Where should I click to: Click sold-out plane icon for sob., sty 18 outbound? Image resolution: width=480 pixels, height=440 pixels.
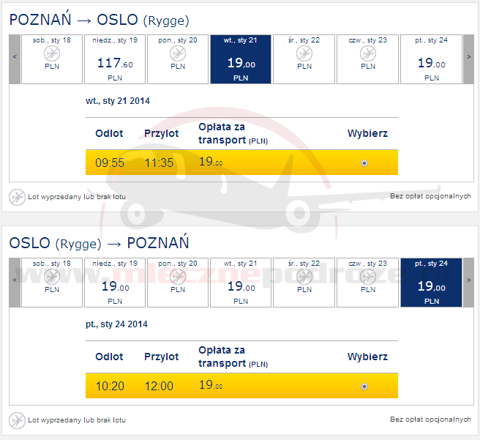point(52,54)
